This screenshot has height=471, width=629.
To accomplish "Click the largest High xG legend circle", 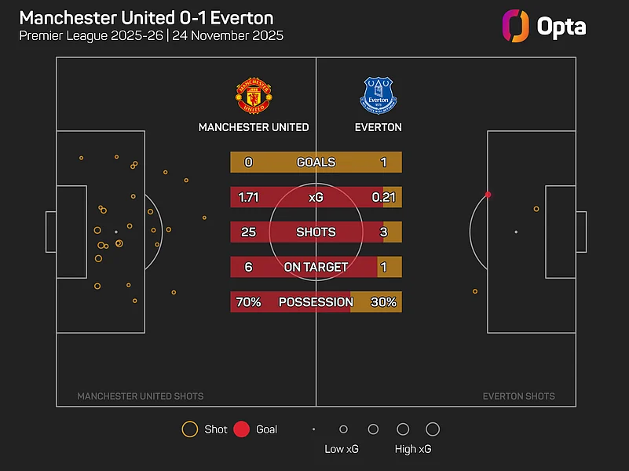I will [432, 429].
